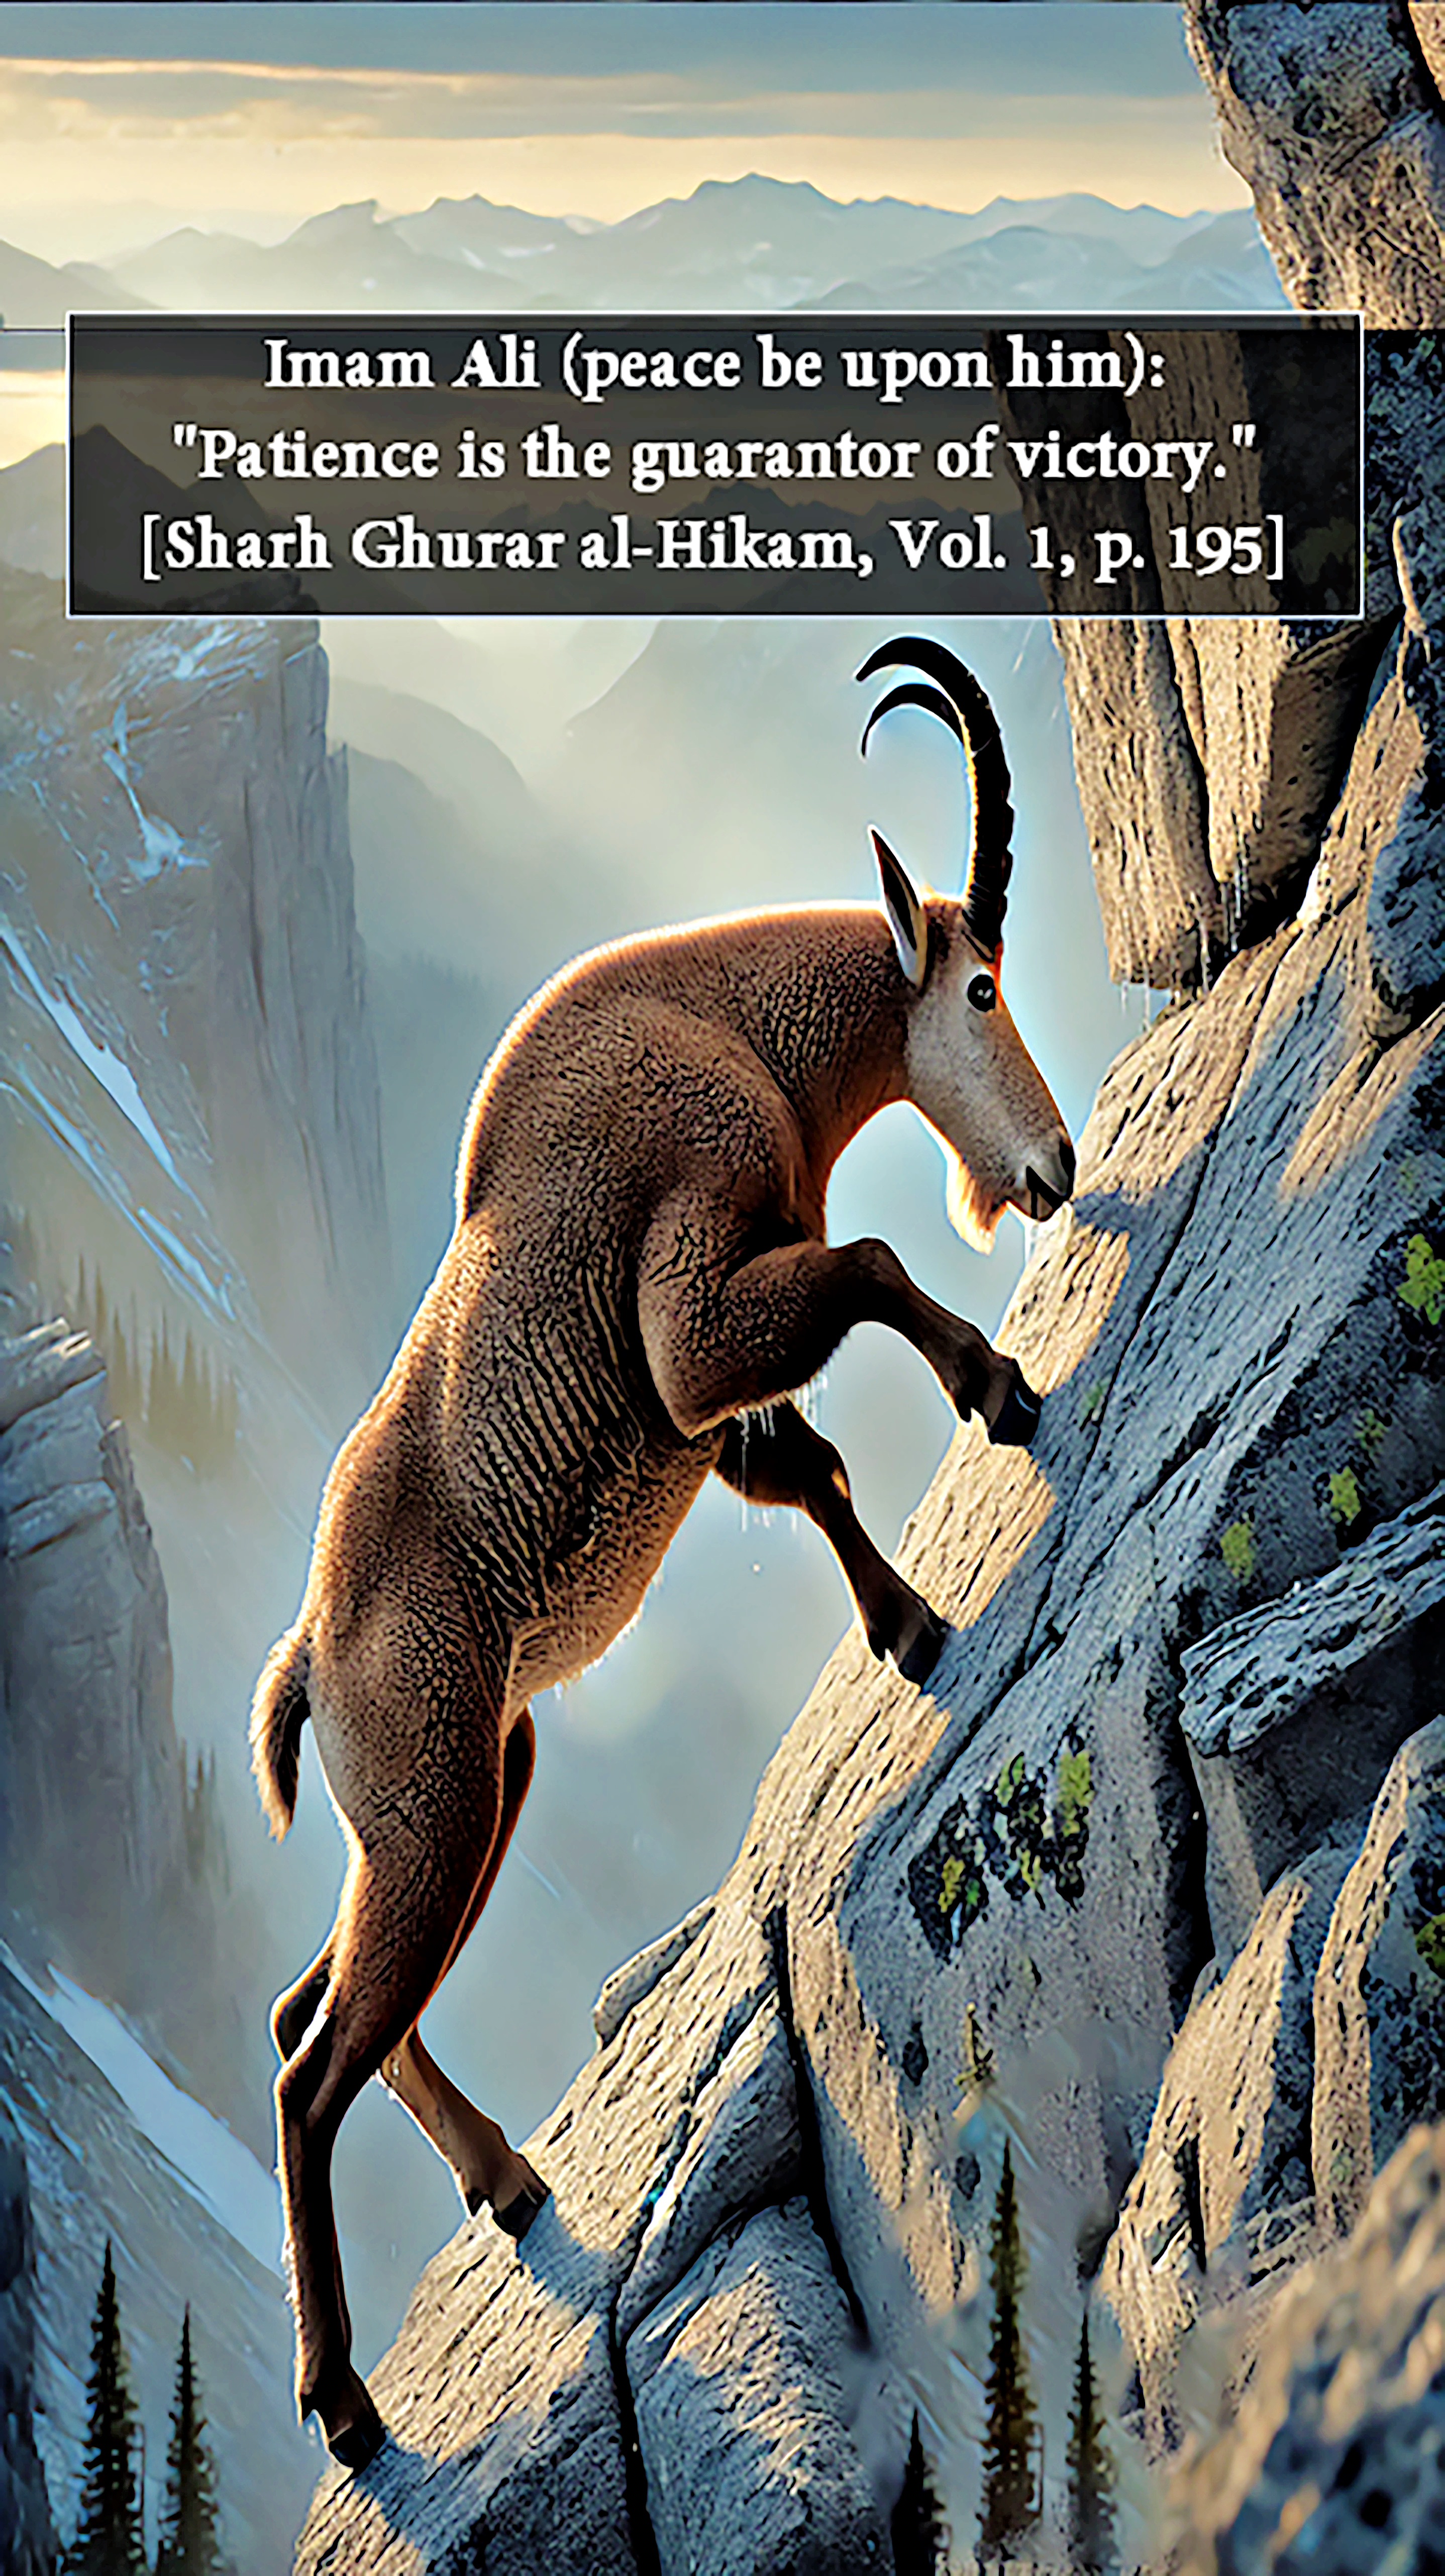The width and height of the screenshot is (1445, 2576).
Task: Click the "Imam Ali (peace be upon him):" line
Action: tap(714, 367)
